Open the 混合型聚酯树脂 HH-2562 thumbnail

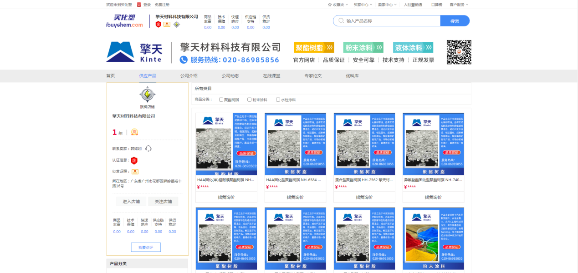click(x=364, y=144)
